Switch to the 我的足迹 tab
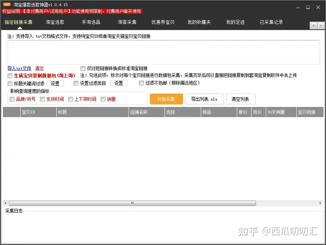Screen dimensions: 326x245 click(235, 22)
